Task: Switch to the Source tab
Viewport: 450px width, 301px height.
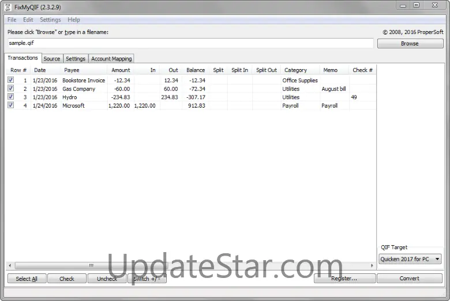Action: [x=52, y=59]
